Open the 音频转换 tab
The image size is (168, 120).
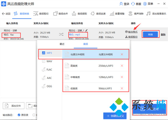21,14
